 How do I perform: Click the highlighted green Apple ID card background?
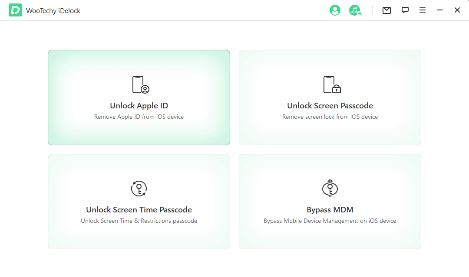coord(139,134)
